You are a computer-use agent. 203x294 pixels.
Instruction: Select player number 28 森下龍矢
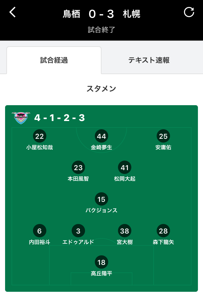click(x=163, y=234)
